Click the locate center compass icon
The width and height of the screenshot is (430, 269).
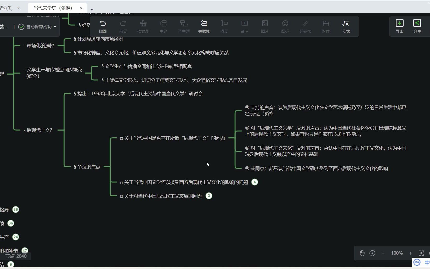coord(372,253)
